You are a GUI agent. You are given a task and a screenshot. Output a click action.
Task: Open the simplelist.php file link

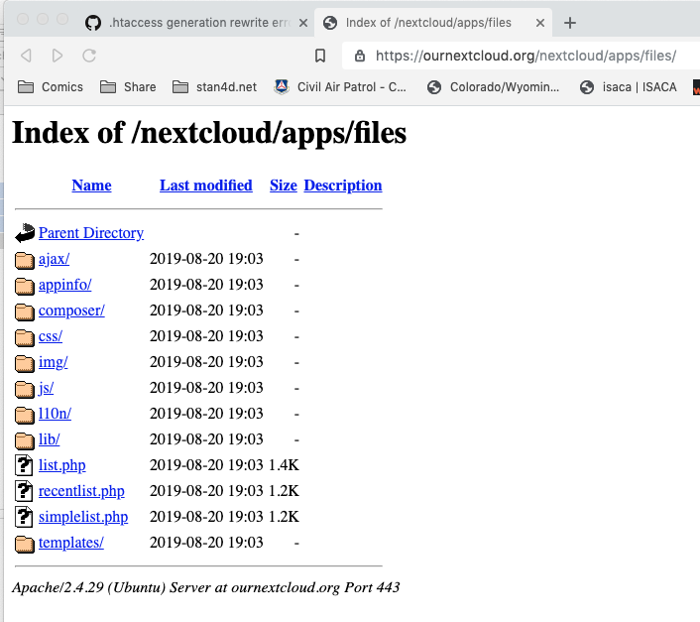(x=83, y=517)
